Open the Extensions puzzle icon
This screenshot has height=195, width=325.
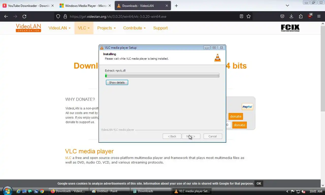tap(301, 16)
